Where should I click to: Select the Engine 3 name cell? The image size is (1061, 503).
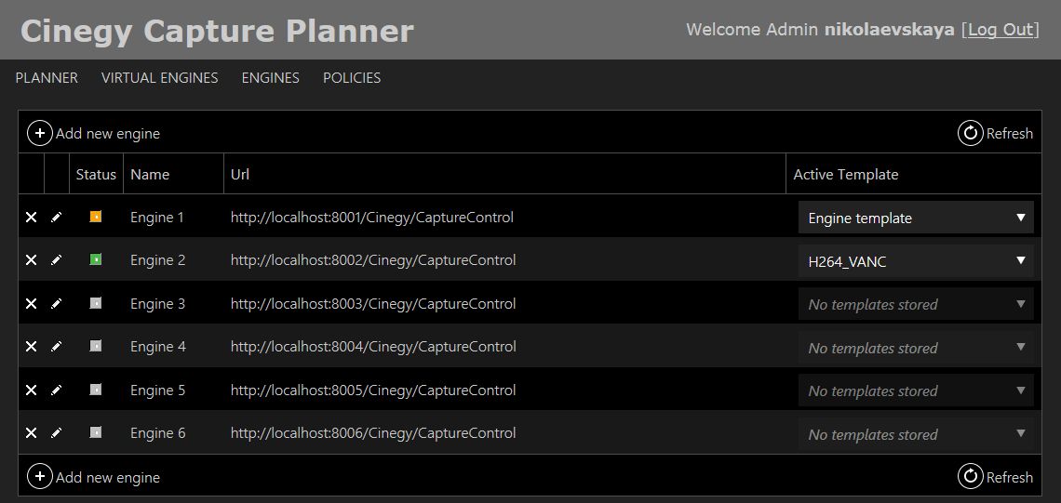[x=157, y=303]
